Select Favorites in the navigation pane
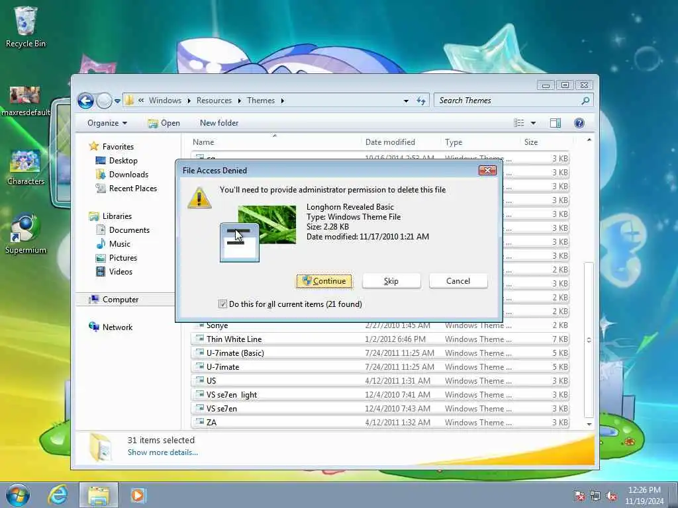 (x=111, y=146)
